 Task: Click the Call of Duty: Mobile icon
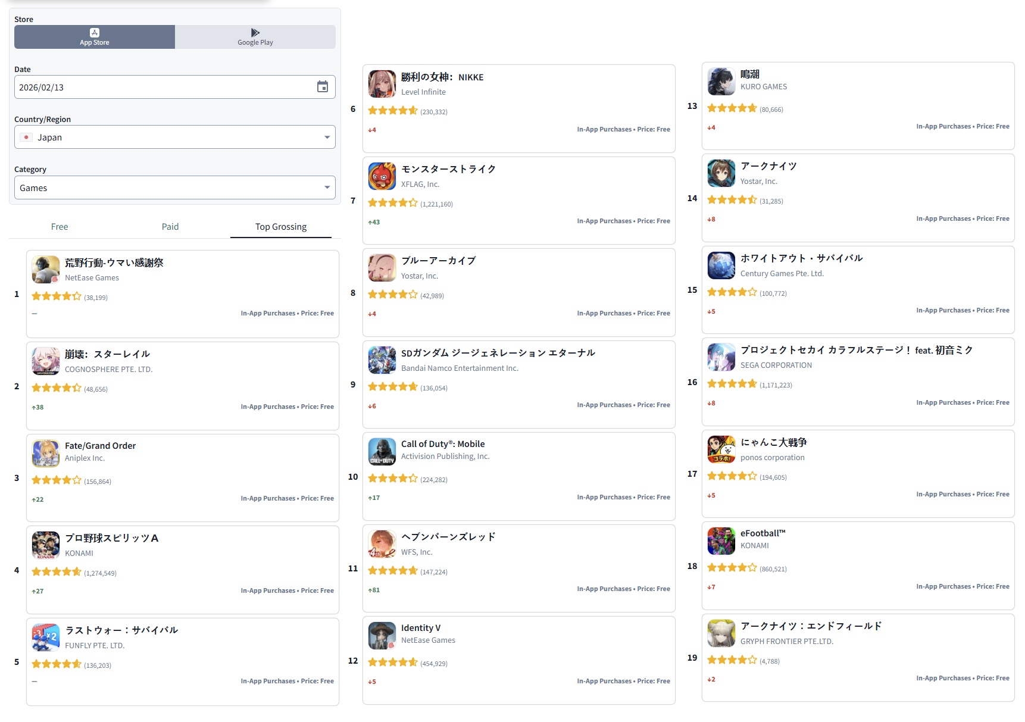click(382, 452)
